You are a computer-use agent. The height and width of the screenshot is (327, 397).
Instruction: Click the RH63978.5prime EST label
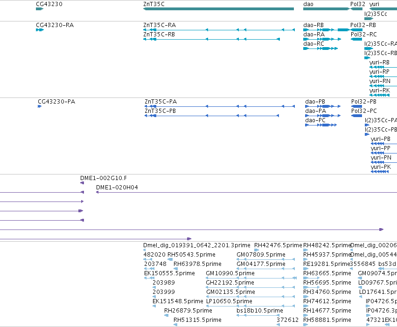197,264
